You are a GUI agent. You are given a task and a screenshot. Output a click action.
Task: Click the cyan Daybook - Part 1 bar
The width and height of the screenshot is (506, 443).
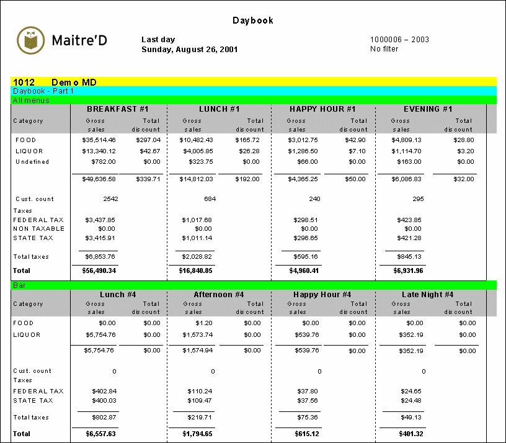tap(253, 91)
